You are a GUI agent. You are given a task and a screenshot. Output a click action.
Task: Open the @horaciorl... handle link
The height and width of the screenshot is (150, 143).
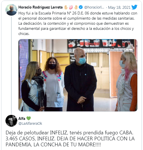94,7
